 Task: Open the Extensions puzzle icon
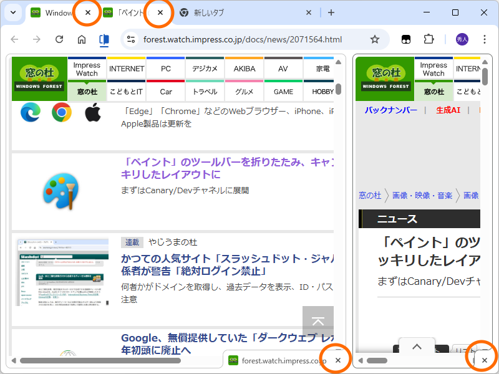pyautogui.click(x=429, y=39)
